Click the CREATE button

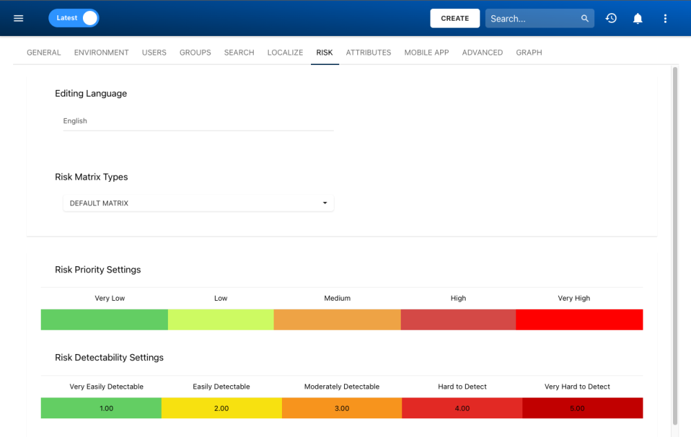[x=455, y=19]
